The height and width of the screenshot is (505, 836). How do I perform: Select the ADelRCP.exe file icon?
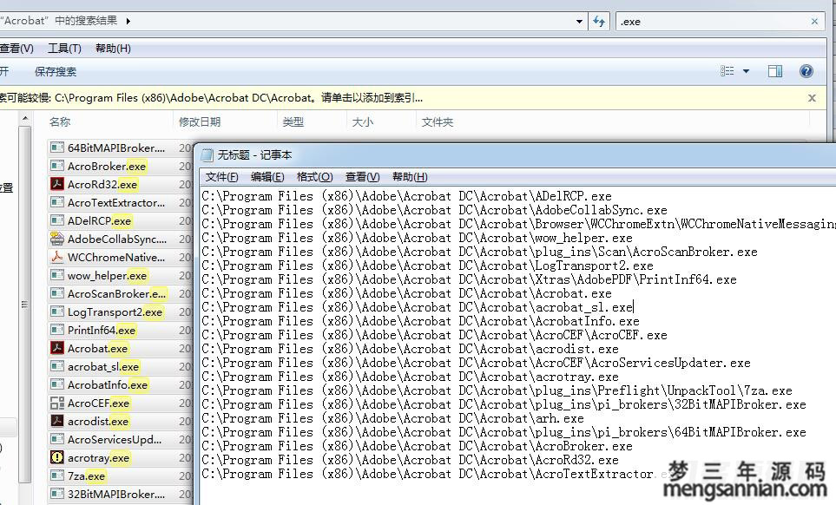[x=57, y=220]
